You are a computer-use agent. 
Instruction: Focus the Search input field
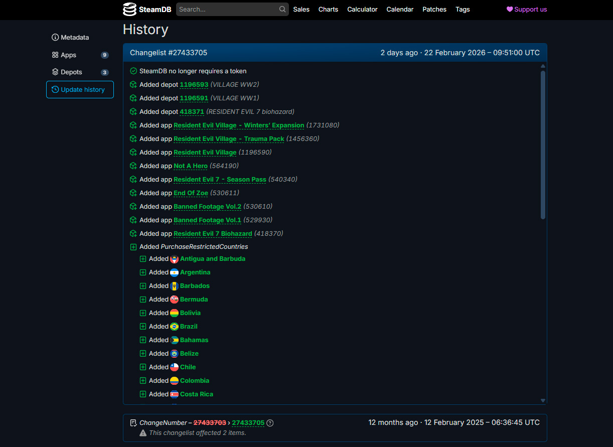point(227,9)
